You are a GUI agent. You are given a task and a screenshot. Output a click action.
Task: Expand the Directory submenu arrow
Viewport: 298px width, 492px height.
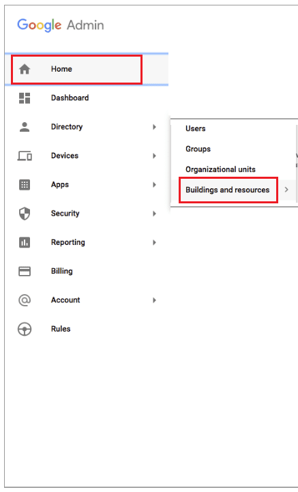coord(154,127)
